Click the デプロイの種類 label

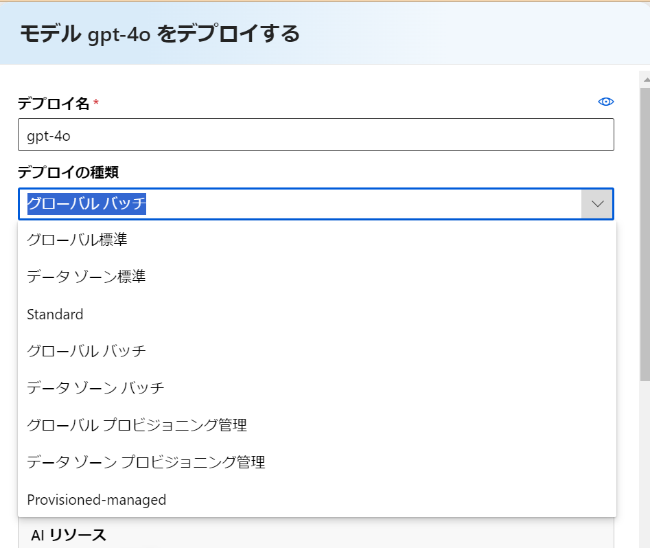point(69,172)
